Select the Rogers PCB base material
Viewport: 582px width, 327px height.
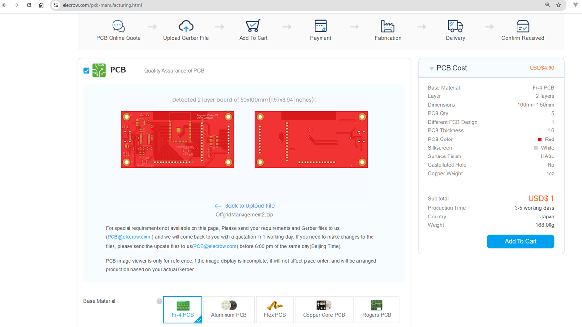point(377,310)
